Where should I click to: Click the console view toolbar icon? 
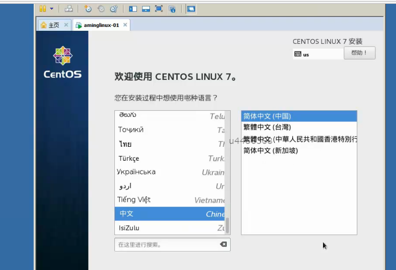point(191,9)
